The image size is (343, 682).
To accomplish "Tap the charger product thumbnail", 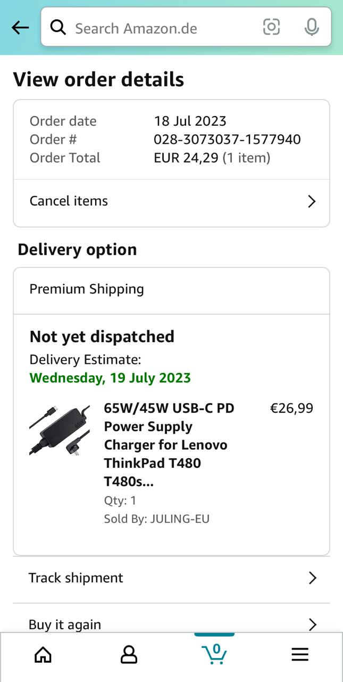I will pyautogui.click(x=60, y=431).
